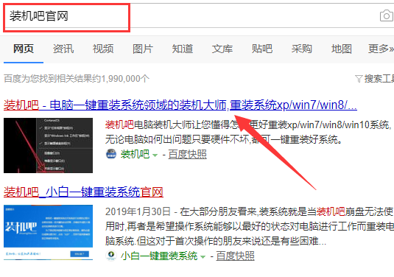Open 百度快照 for the first result
This screenshot has width=394, height=277.
188,154
